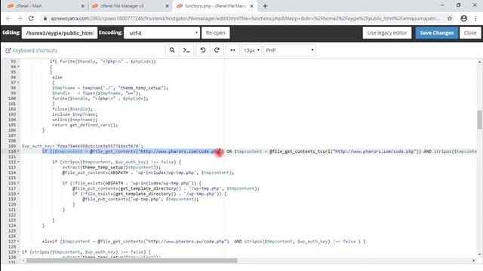Click scroll up arrow of editor

pos(479,62)
